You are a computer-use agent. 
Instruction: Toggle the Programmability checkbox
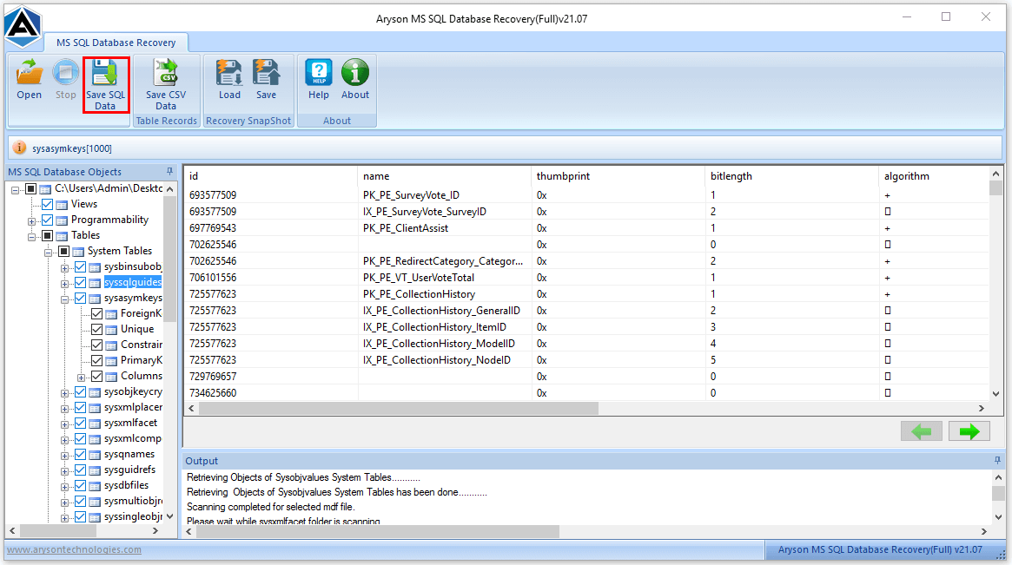(47, 220)
